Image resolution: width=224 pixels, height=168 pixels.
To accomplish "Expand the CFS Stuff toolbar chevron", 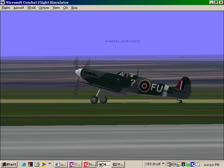I will coord(163,163).
